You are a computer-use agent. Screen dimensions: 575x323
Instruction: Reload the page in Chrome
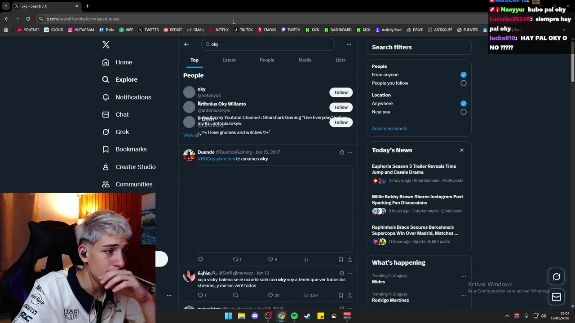pyautogui.click(x=28, y=19)
